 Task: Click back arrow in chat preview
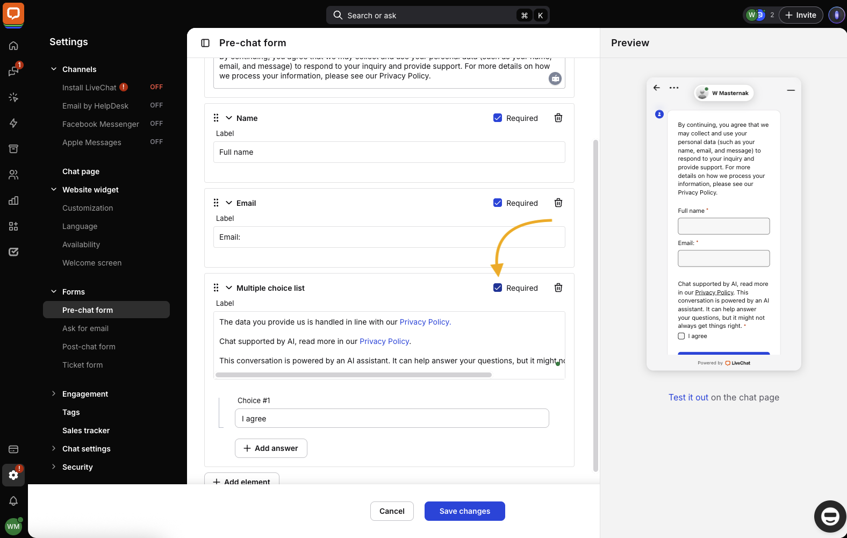click(x=657, y=88)
